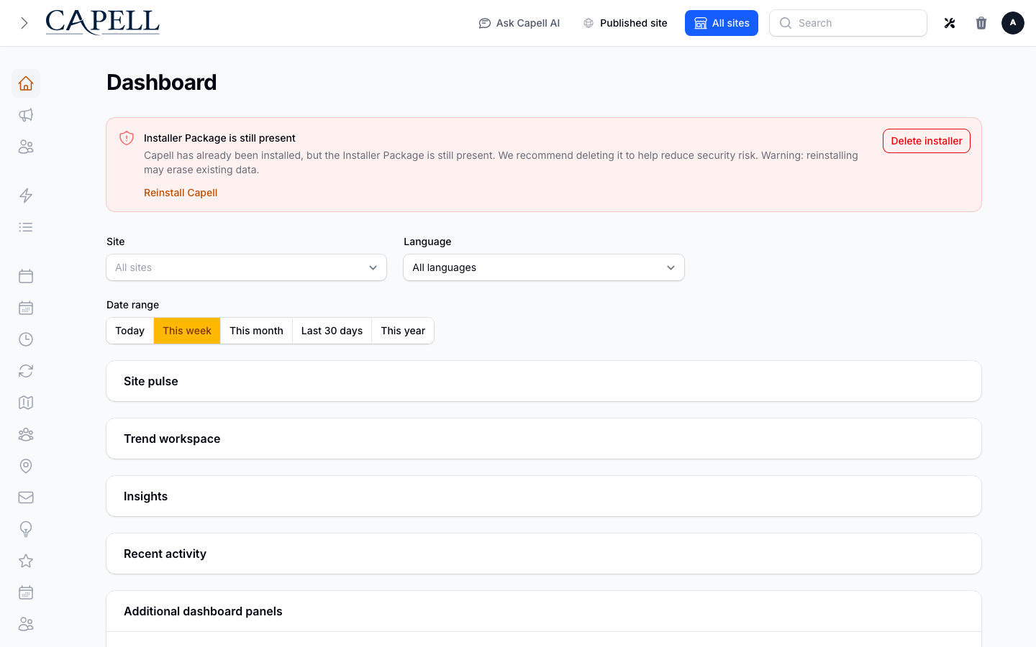Select the This year date range
Viewport: 1036px width, 647px height.
[403, 331]
